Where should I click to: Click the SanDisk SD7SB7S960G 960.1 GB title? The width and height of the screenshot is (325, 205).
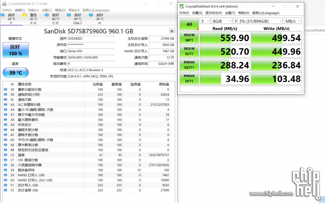[x=89, y=31]
